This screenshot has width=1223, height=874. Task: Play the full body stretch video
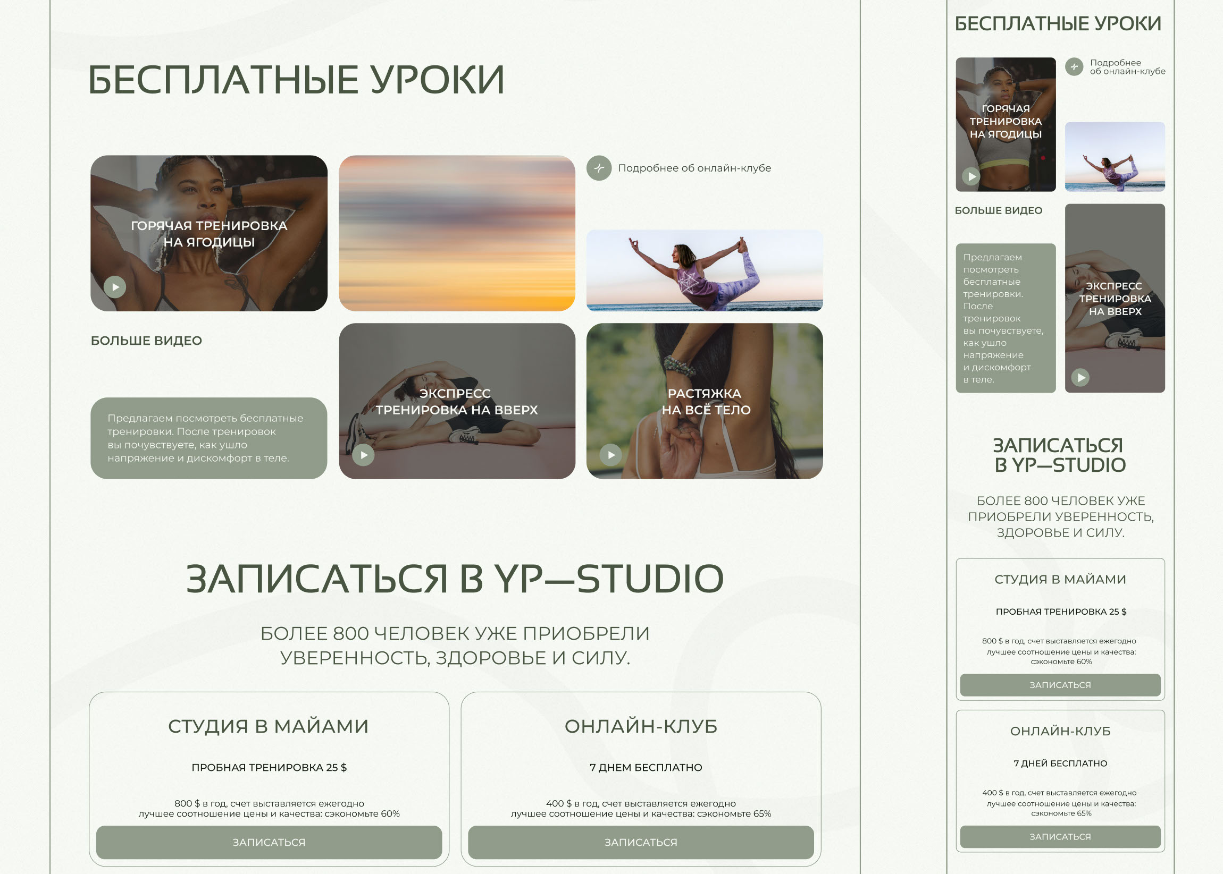coord(610,455)
